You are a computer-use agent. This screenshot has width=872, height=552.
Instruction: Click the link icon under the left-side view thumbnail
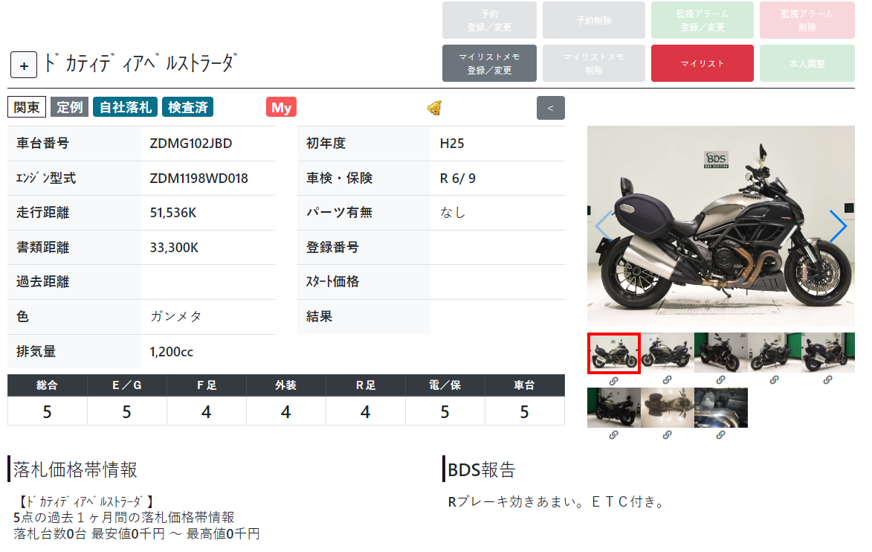coord(667,380)
